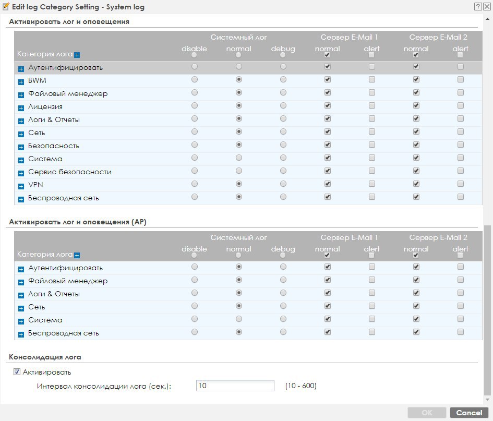This screenshot has height=421, width=493.
Task: Click the plus icon beside Сеть in the AP table
Action: [21, 308]
